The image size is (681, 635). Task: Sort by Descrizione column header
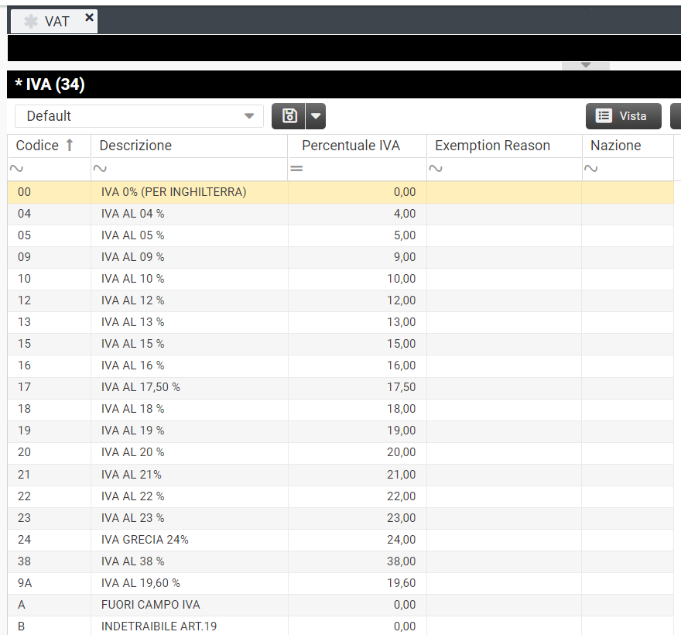(x=136, y=146)
